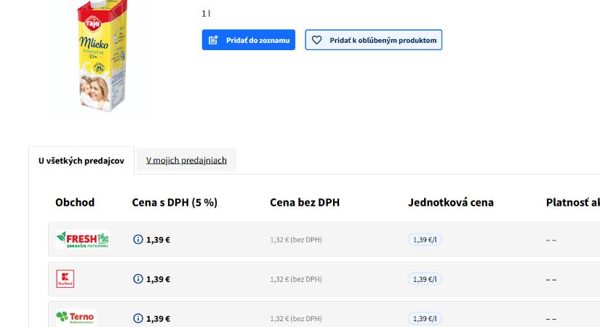600x327 pixels.
Task: Click the info icon in the Kaufland row
Action: tap(137, 279)
